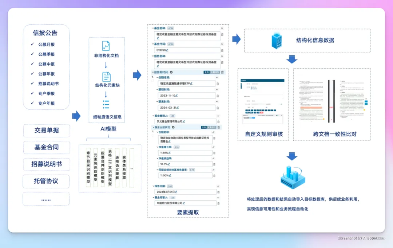Collapse the 报告名称 field chevron
The width and height of the screenshot is (393, 248).
(152, 56)
